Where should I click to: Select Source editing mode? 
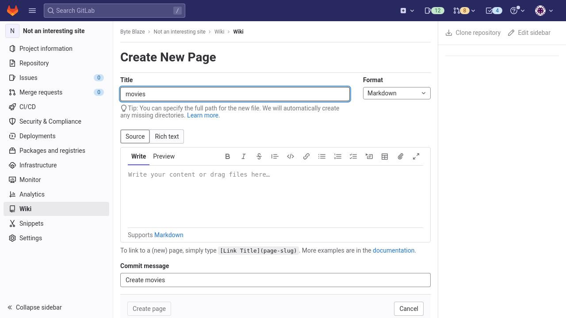pos(135,136)
